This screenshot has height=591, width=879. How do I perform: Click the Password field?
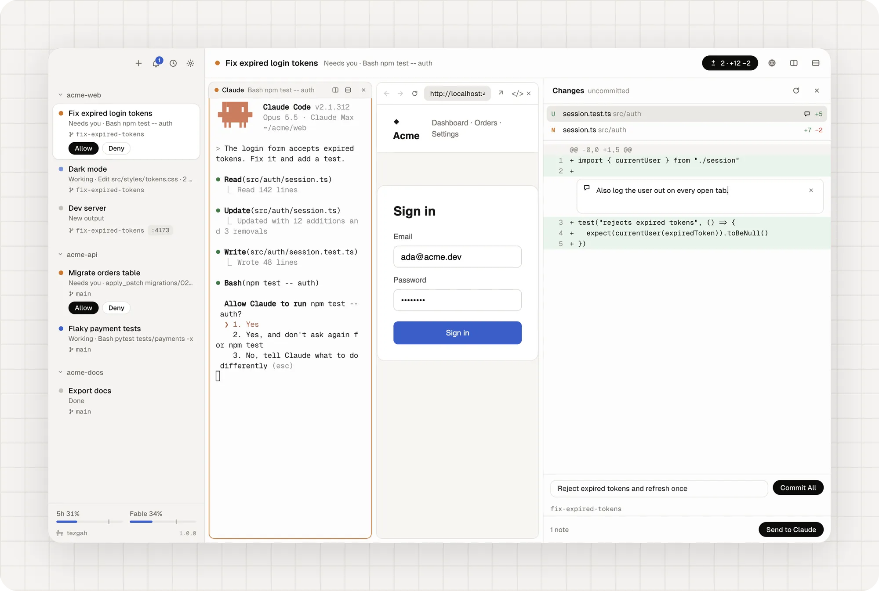coord(458,300)
